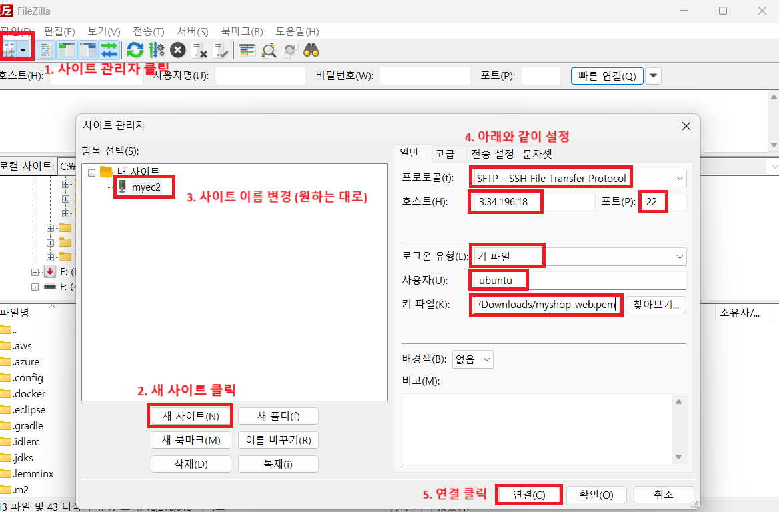779x512 pixels.
Task: Click the 삭제(D) button
Action: point(191,464)
